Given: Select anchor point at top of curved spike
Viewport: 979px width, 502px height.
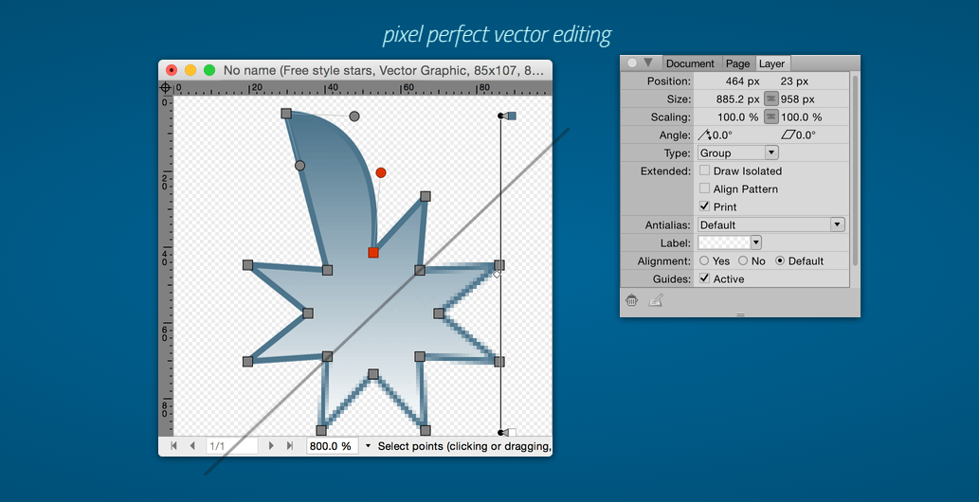Looking at the screenshot, I should pyautogui.click(x=286, y=113).
